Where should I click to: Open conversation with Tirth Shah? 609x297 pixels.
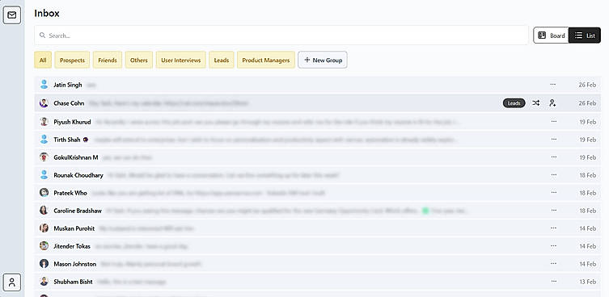(x=317, y=139)
